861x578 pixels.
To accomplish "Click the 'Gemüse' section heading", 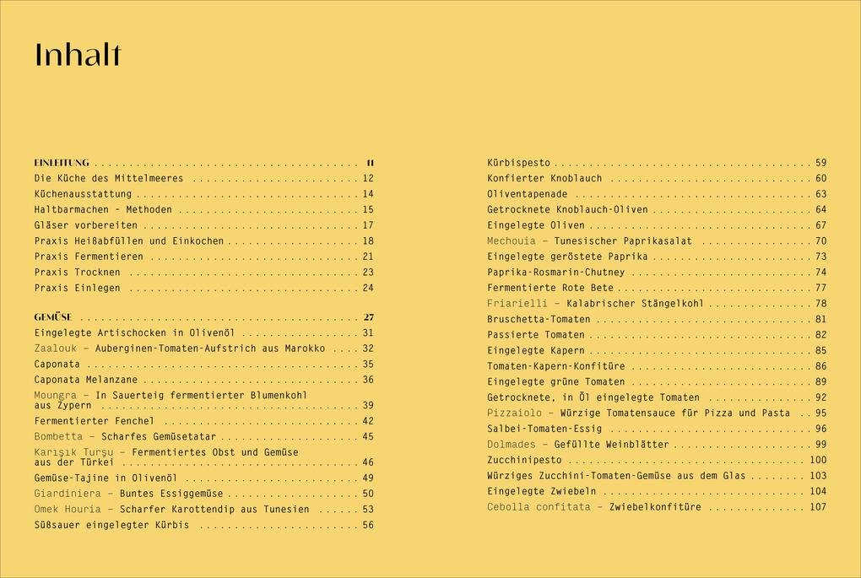I will (x=53, y=318).
